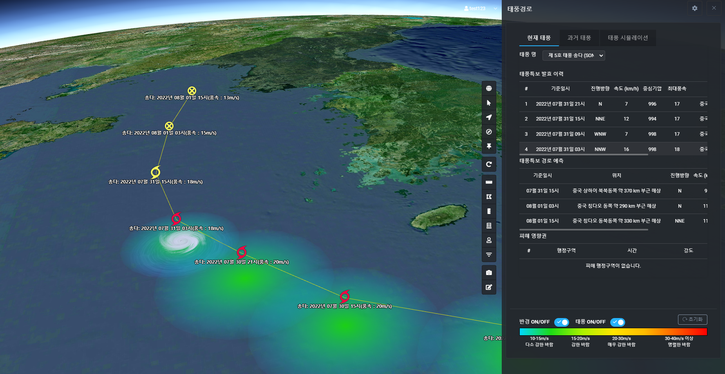Toggle the 반경 ON/OFF switch

tap(562, 322)
